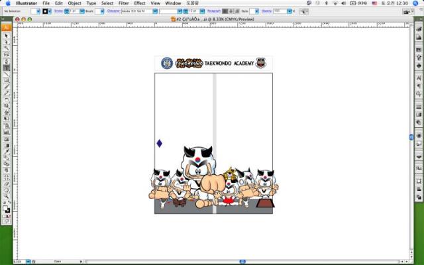Toggle align right paragraph button
Image resolution: width=424 pixels, height=265 pixels.
point(237,11)
